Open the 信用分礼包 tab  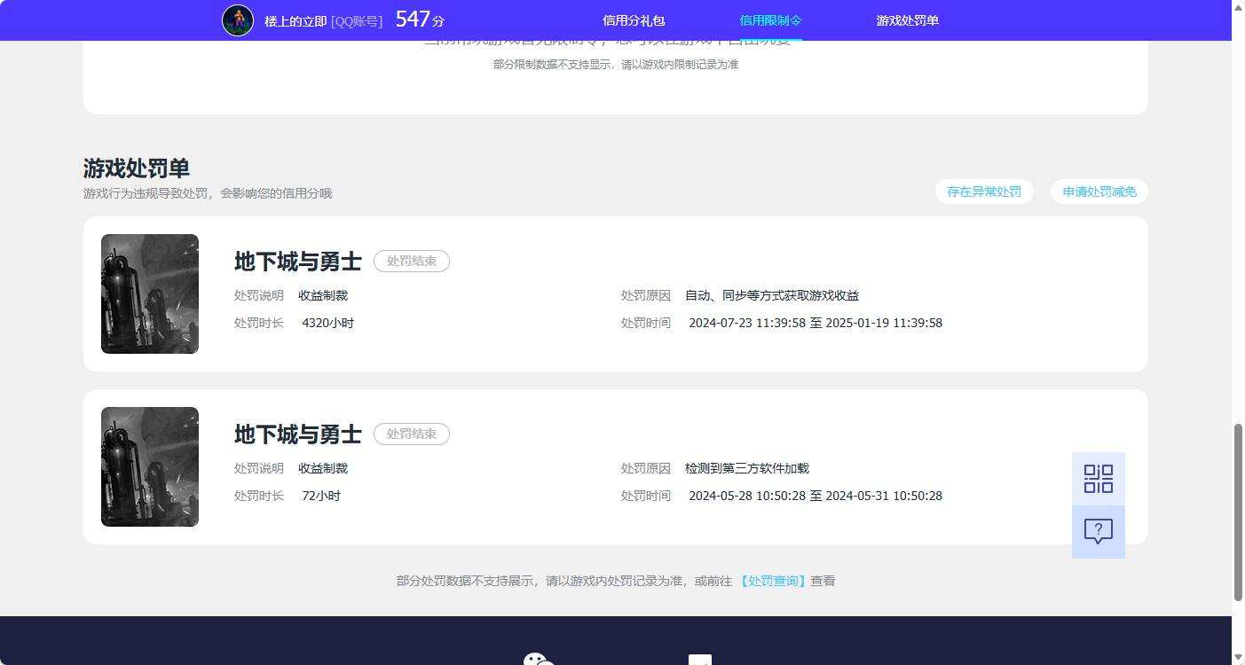coord(634,20)
